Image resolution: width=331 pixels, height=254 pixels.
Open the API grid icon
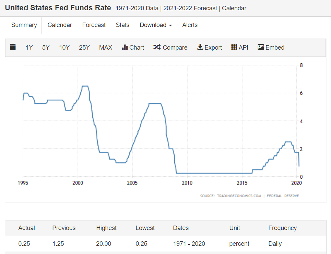point(234,47)
